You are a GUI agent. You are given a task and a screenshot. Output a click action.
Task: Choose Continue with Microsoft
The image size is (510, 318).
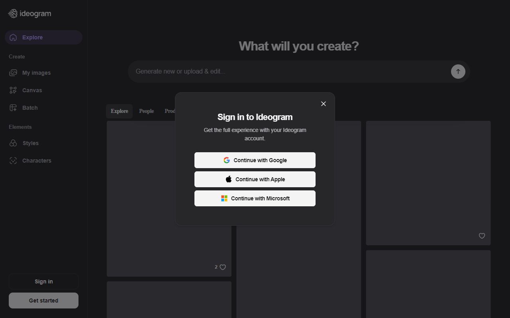(x=255, y=198)
